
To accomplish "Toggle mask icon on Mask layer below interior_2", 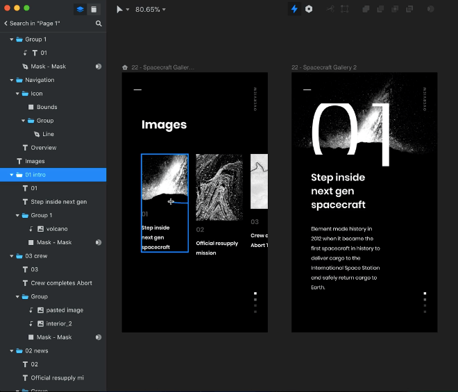I will (x=98, y=337).
